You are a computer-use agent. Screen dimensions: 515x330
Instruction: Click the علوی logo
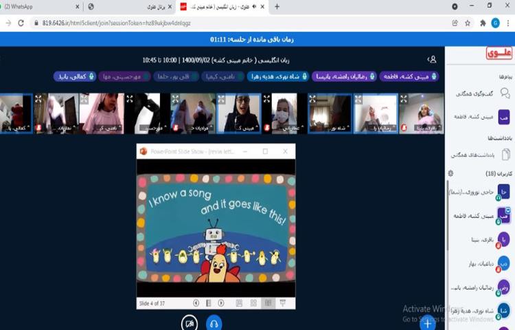pyautogui.click(x=499, y=53)
